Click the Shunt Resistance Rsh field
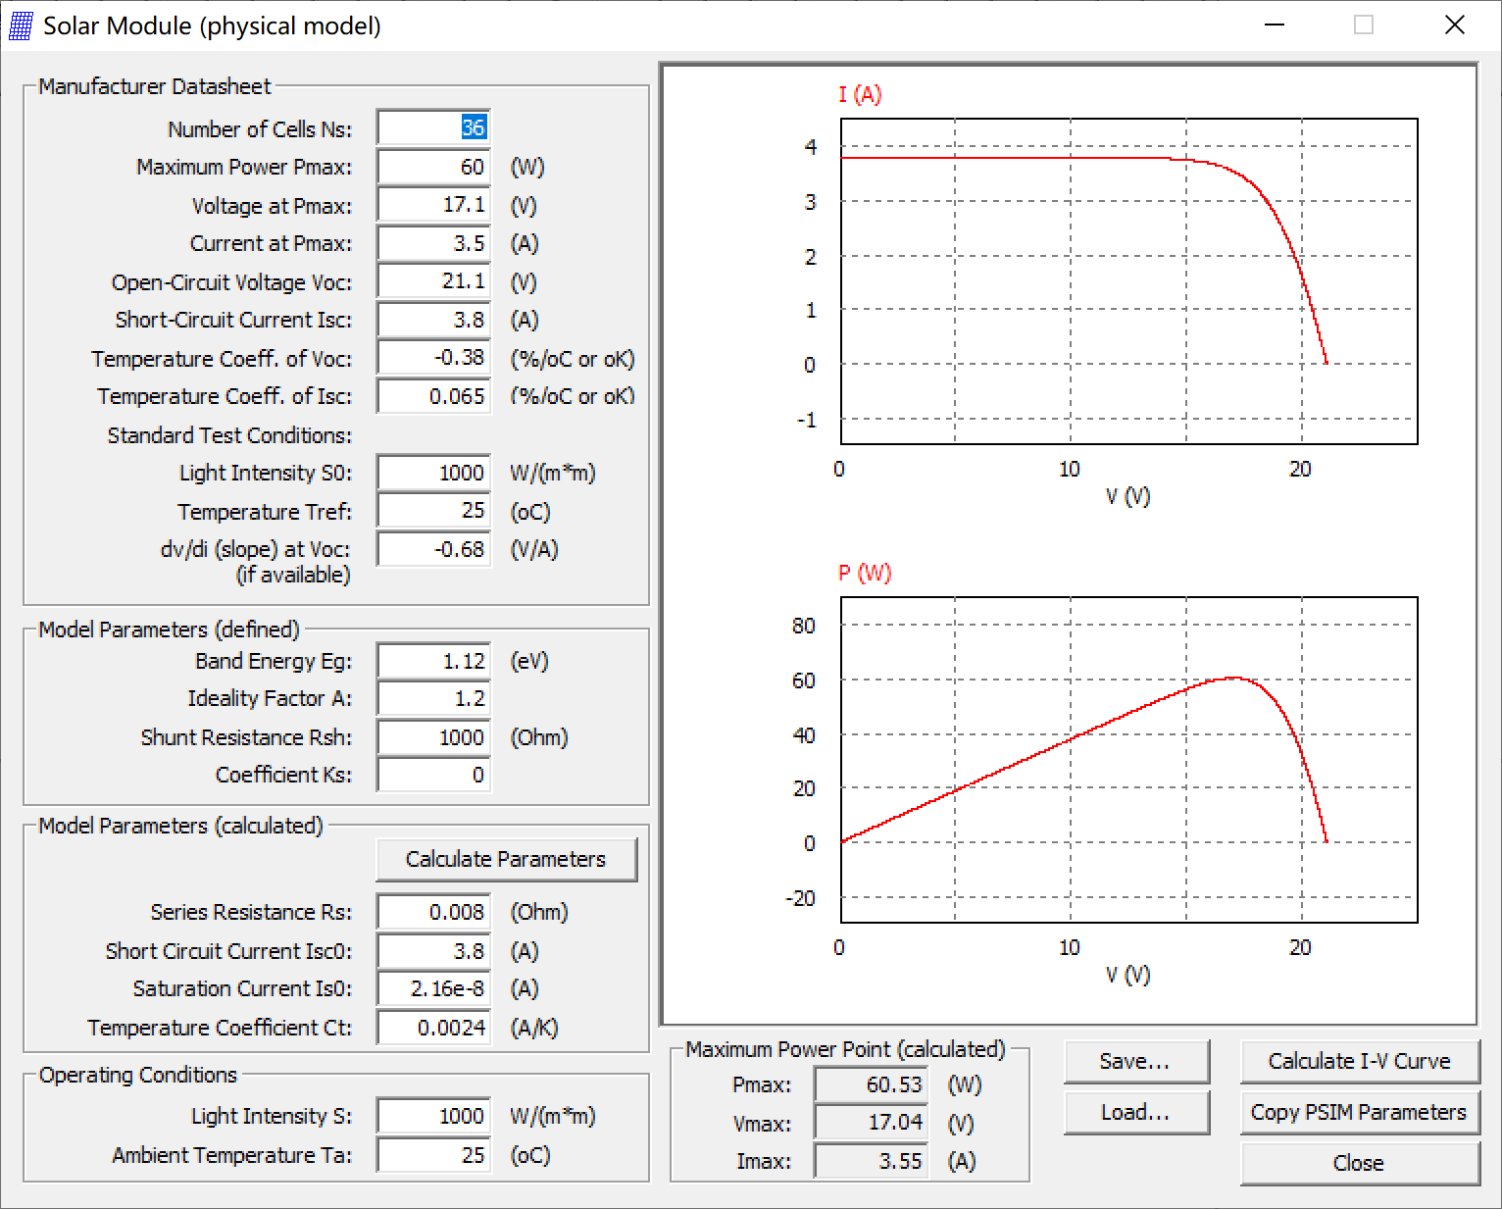The image size is (1502, 1209). [432, 736]
